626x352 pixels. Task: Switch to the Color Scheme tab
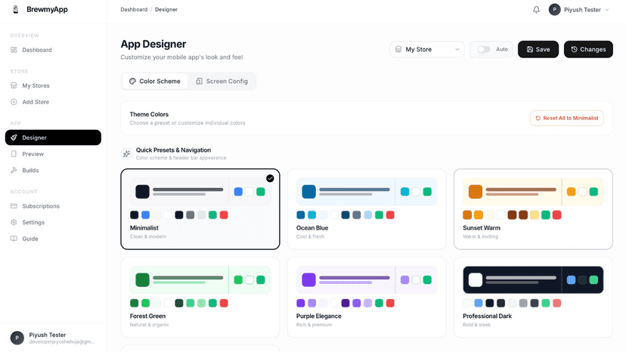pos(155,81)
